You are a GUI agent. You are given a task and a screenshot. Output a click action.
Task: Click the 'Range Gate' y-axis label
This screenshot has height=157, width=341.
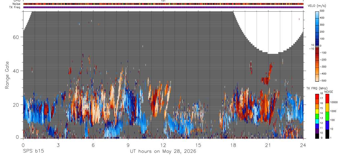[7, 75]
